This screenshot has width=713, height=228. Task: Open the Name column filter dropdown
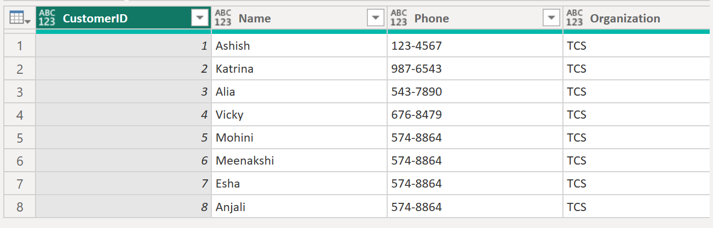pyautogui.click(x=375, y=18)
